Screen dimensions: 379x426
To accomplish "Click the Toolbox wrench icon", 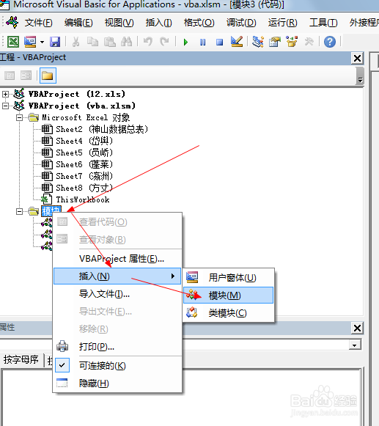I will coord(309,42).
